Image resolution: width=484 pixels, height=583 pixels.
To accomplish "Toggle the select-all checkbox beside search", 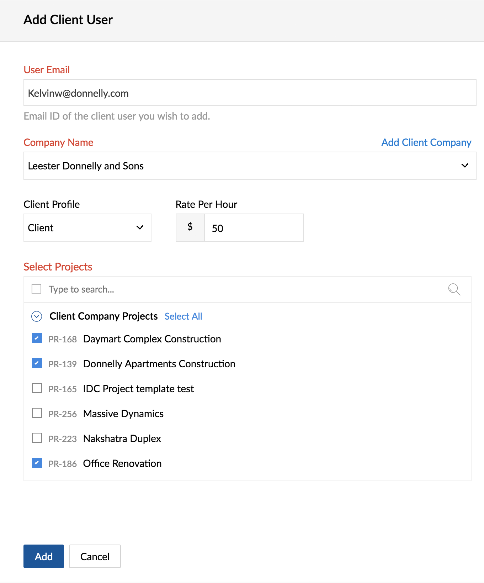I will tap(36, 289).
